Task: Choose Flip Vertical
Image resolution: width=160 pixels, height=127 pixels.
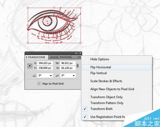Action: click(117, 73)
